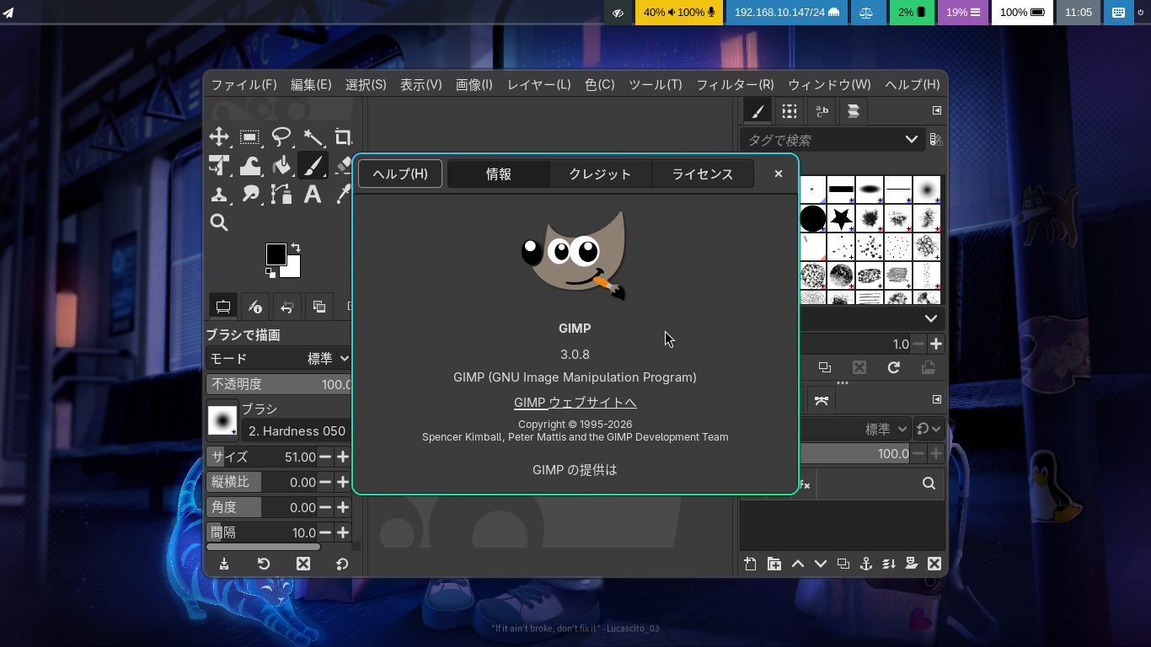Create a new layer group
The height and width of the screenshot is (647, 1151).
774,564
